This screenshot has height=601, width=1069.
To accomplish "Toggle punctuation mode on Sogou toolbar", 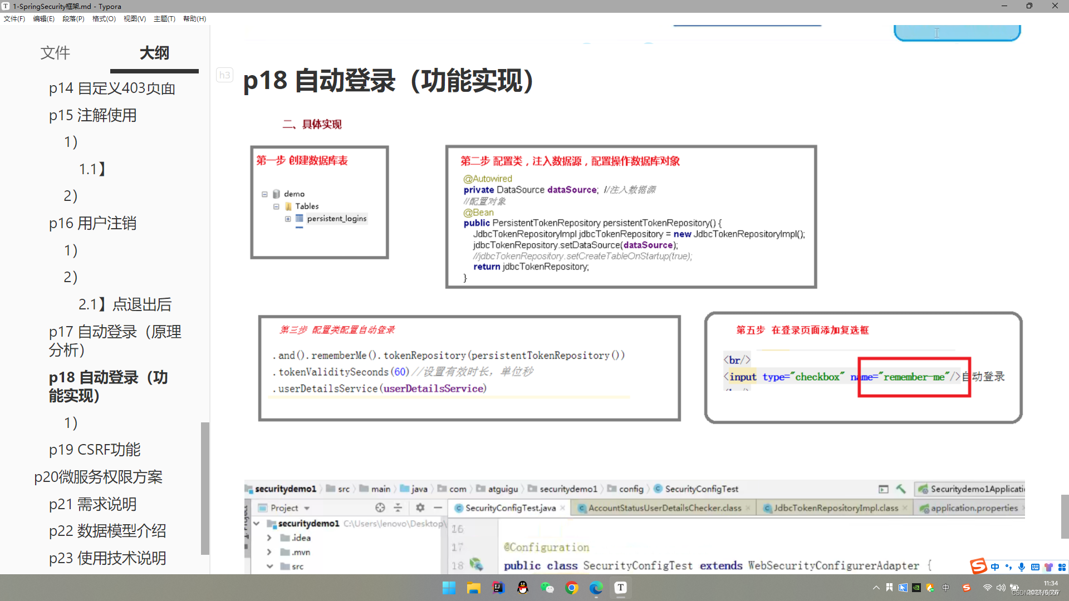I will [x=1008, y=566].
